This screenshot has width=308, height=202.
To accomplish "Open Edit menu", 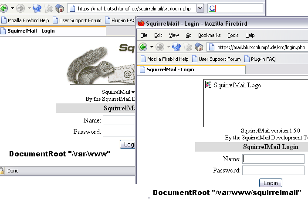I will [x=158, y=35].
